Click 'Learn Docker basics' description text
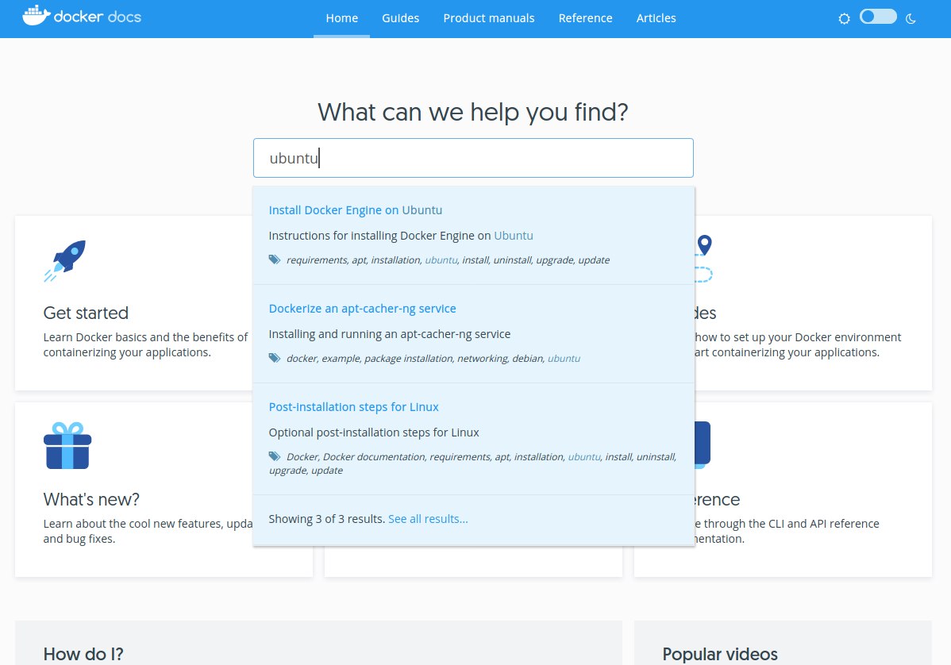 click(x=145, y=344)
